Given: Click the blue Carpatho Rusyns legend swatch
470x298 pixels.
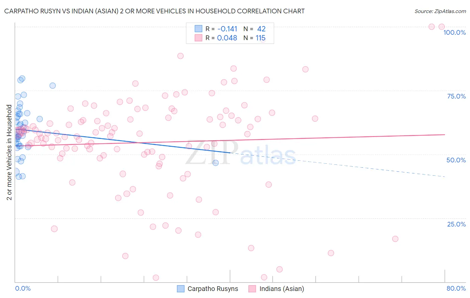Looking at the screenshot, I should click(181, 289).
